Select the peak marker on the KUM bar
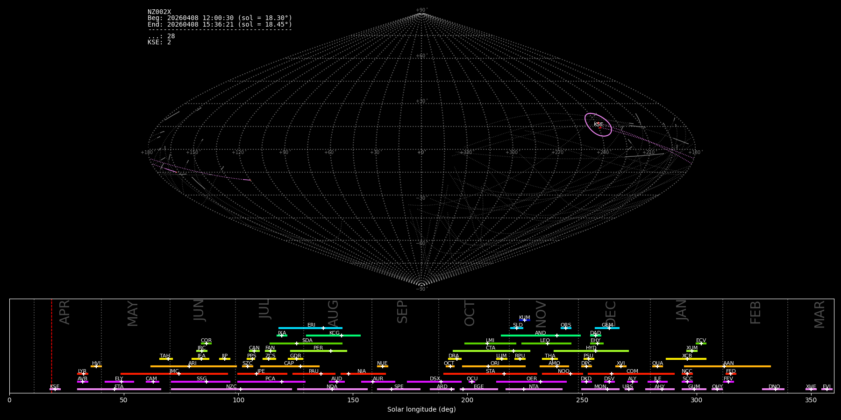Viewport: 841px width, 420px height. coord(524,320)
